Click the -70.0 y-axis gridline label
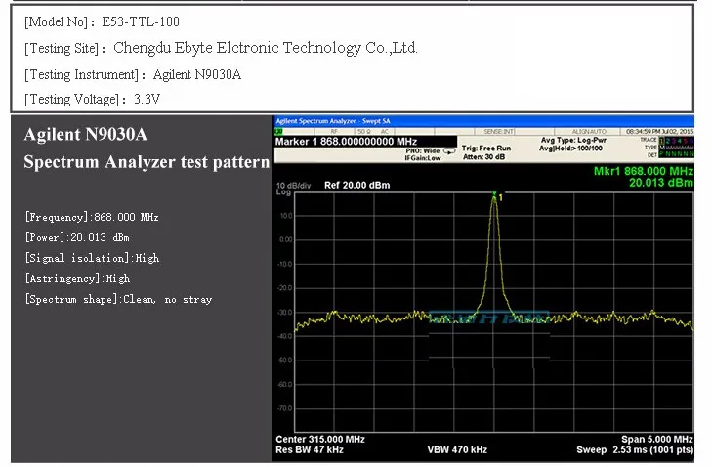The width and height of the screenshot is (712, 467). [x=285, y=408]
